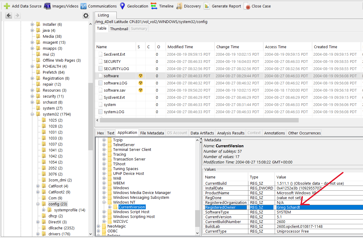363x238 pixels.
Task: Sort by Modified Time column header
Action: (180, 47)
